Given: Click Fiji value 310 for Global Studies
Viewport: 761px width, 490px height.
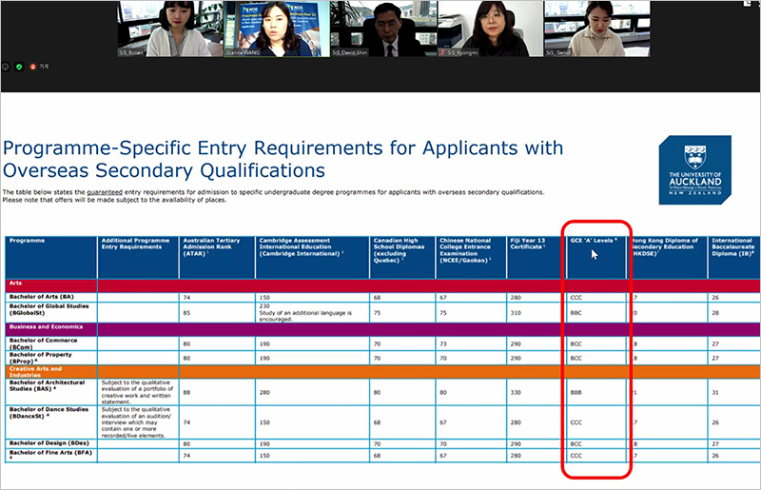Looking at the screenshot, I should point(516,313).
